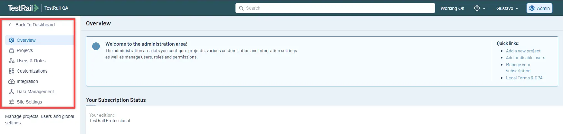Open the help question mark dropdown

[x=480, y=8]
